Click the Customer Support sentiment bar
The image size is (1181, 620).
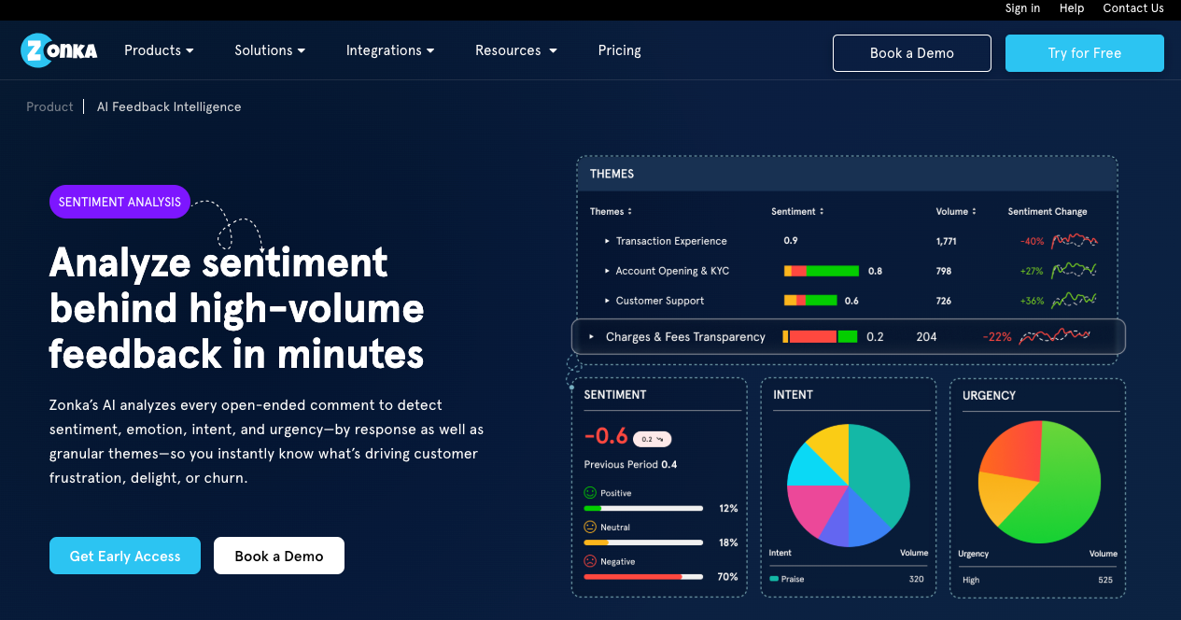pos(810,301)
